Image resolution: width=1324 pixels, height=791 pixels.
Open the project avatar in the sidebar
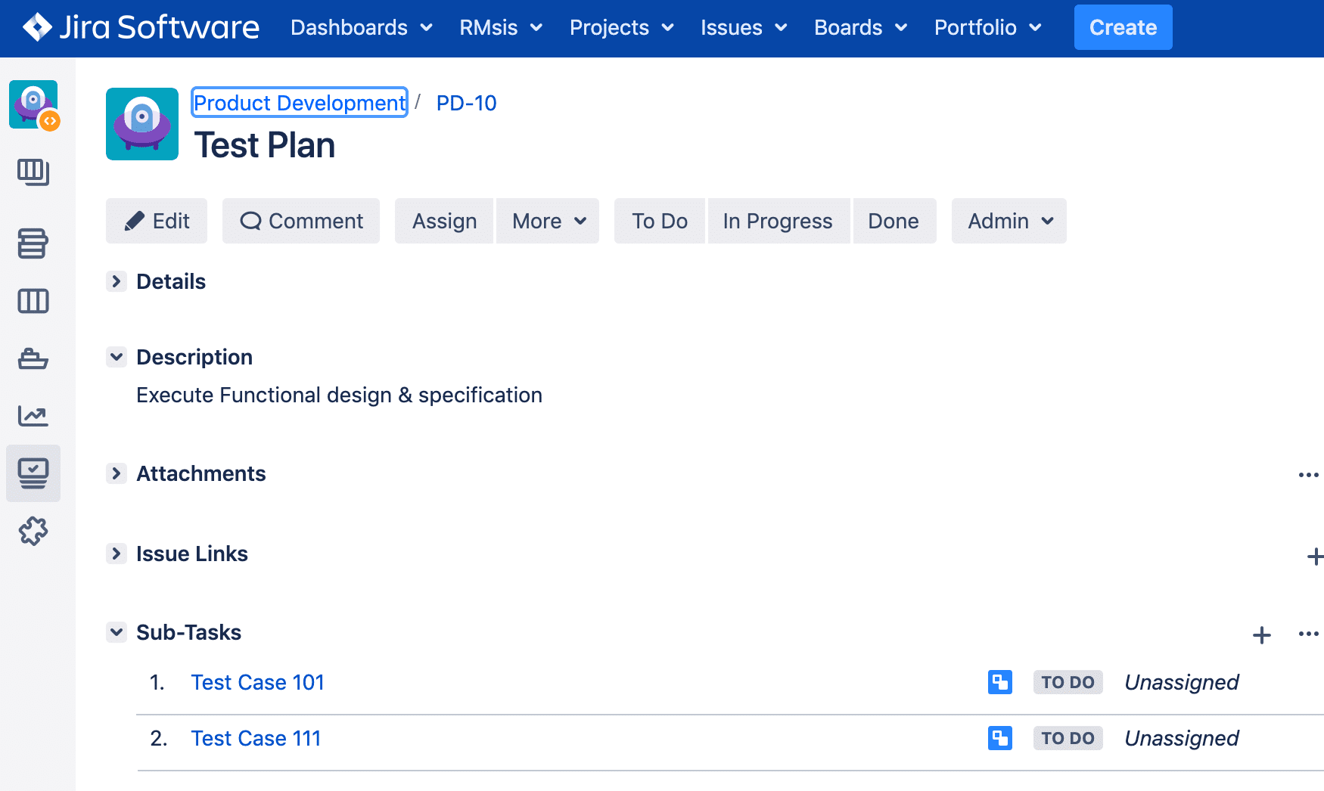pos(33,104)
